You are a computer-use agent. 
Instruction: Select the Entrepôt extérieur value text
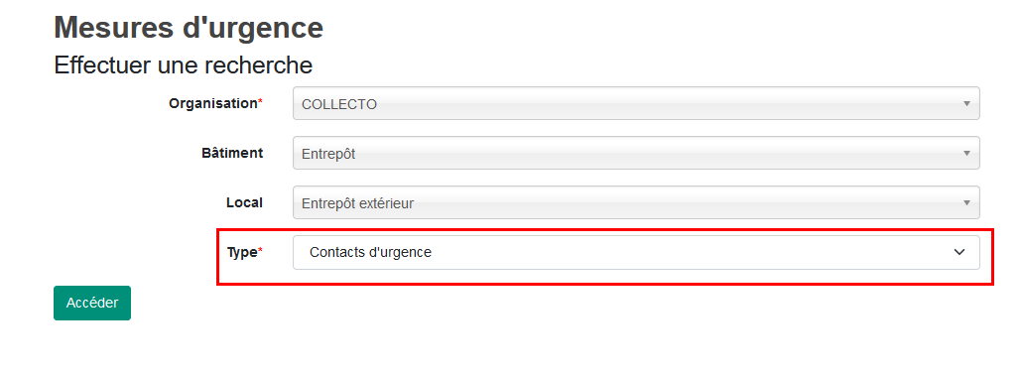[357, 203]
